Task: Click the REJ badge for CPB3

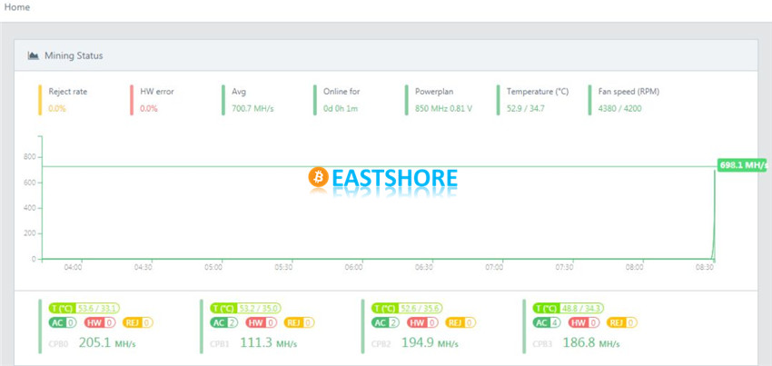Action: click(622, 323)
